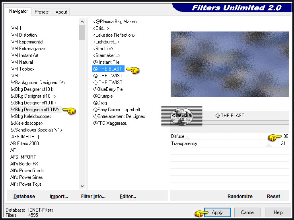
Task: Select Alf's Border FX category
Action: [x=24, y=164]
